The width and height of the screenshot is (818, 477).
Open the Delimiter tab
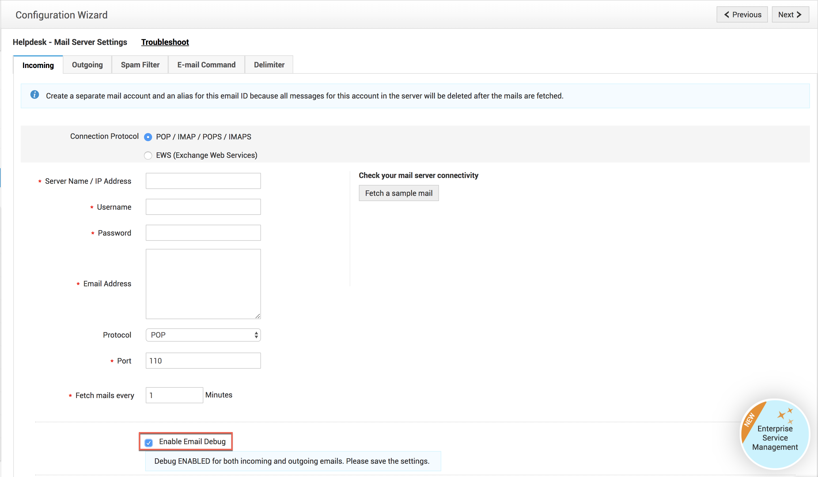pyautogui.click(x=269, y=65)
